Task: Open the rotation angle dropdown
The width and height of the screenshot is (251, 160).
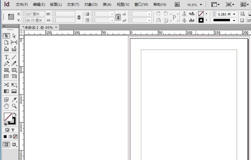Action: click(150, 14)
